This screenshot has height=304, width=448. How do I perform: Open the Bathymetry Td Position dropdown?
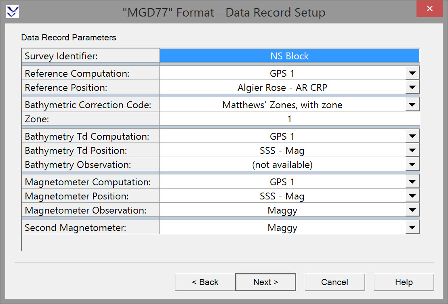412,151
